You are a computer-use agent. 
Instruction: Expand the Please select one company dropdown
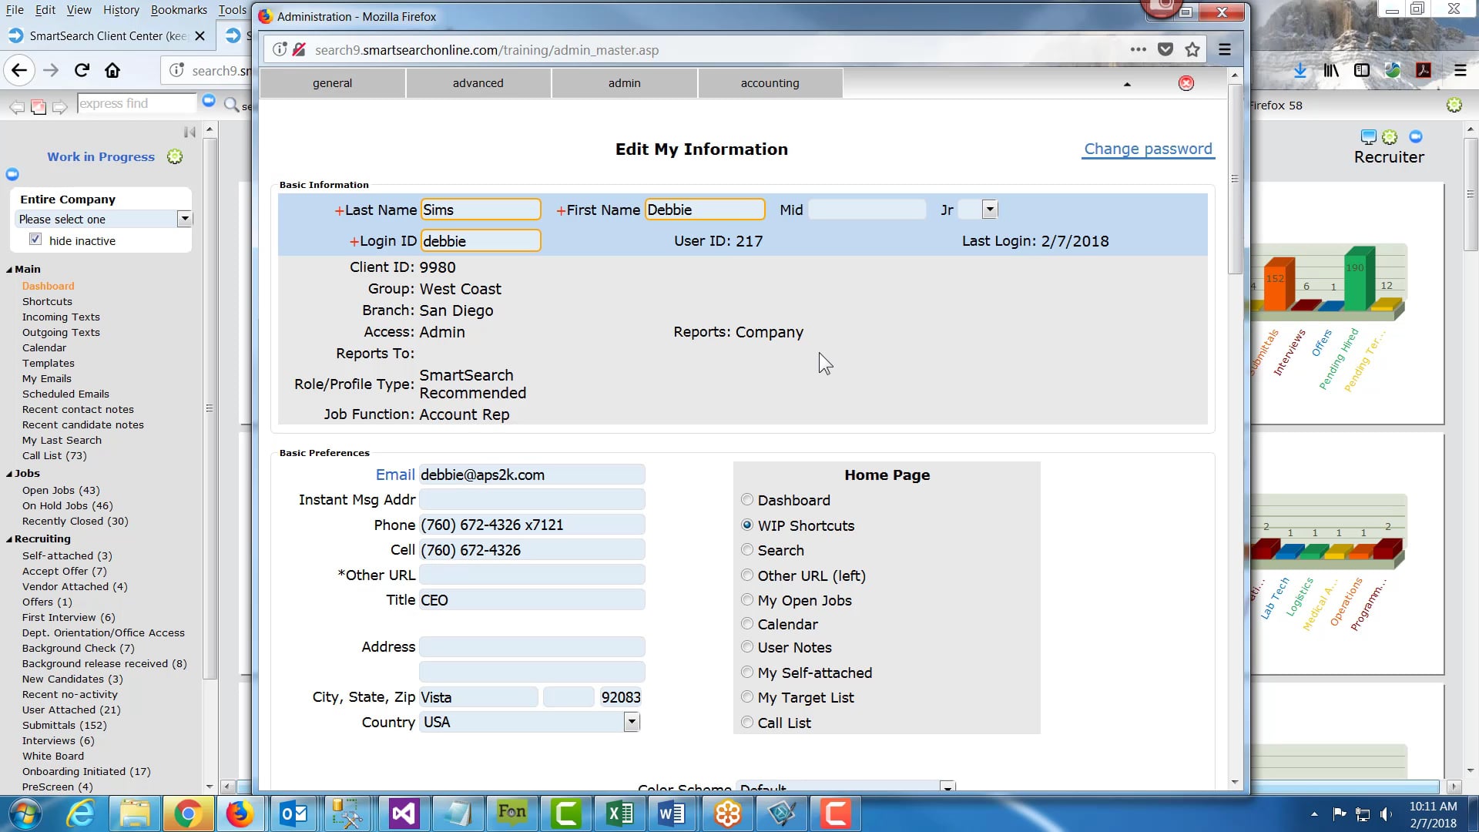click(x=184, y=219)
